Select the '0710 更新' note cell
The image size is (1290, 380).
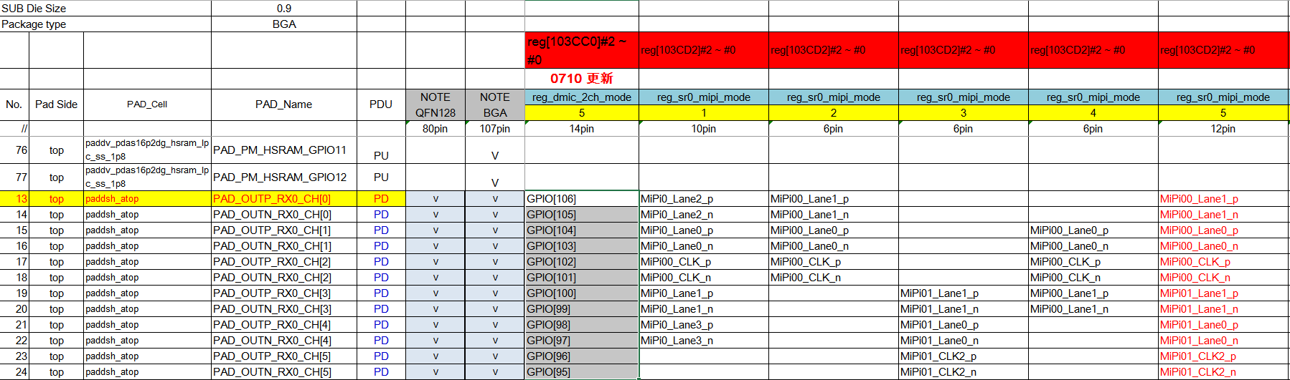coord(581,79)
